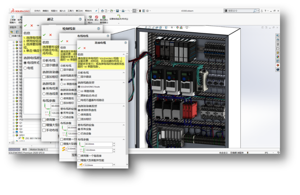The image size is (300, 195).
Task: Open the 视图(V) menu
Action: click(x=54, y=11)
